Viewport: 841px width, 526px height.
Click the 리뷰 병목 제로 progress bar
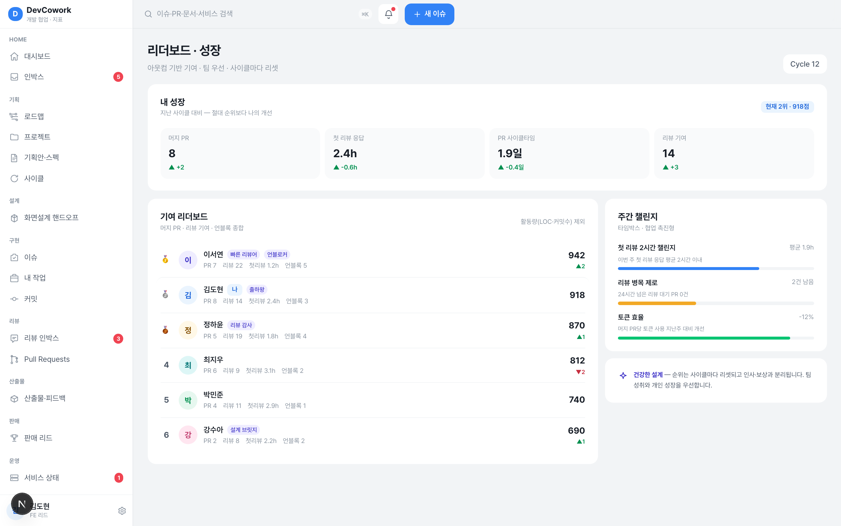pos(715,303)
